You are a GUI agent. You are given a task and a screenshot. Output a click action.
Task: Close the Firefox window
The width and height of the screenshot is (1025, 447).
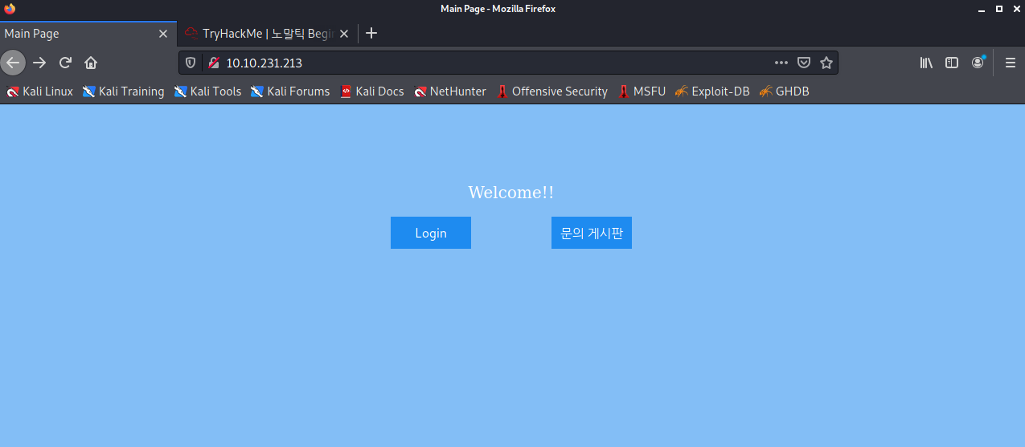[x=1016, y=9]
